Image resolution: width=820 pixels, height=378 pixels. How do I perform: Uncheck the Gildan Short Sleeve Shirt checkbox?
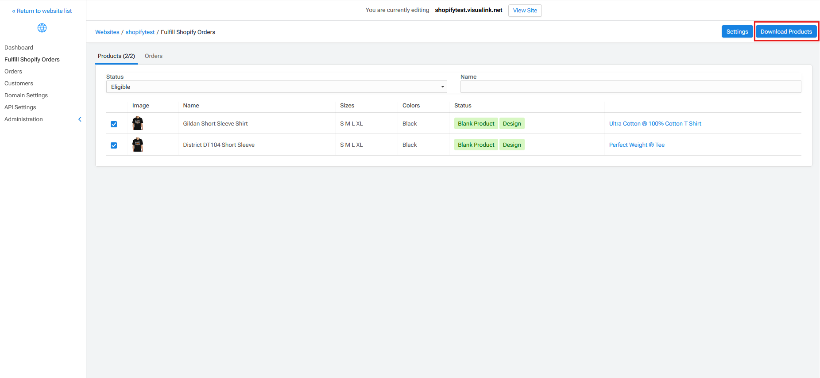click(114, 124)
